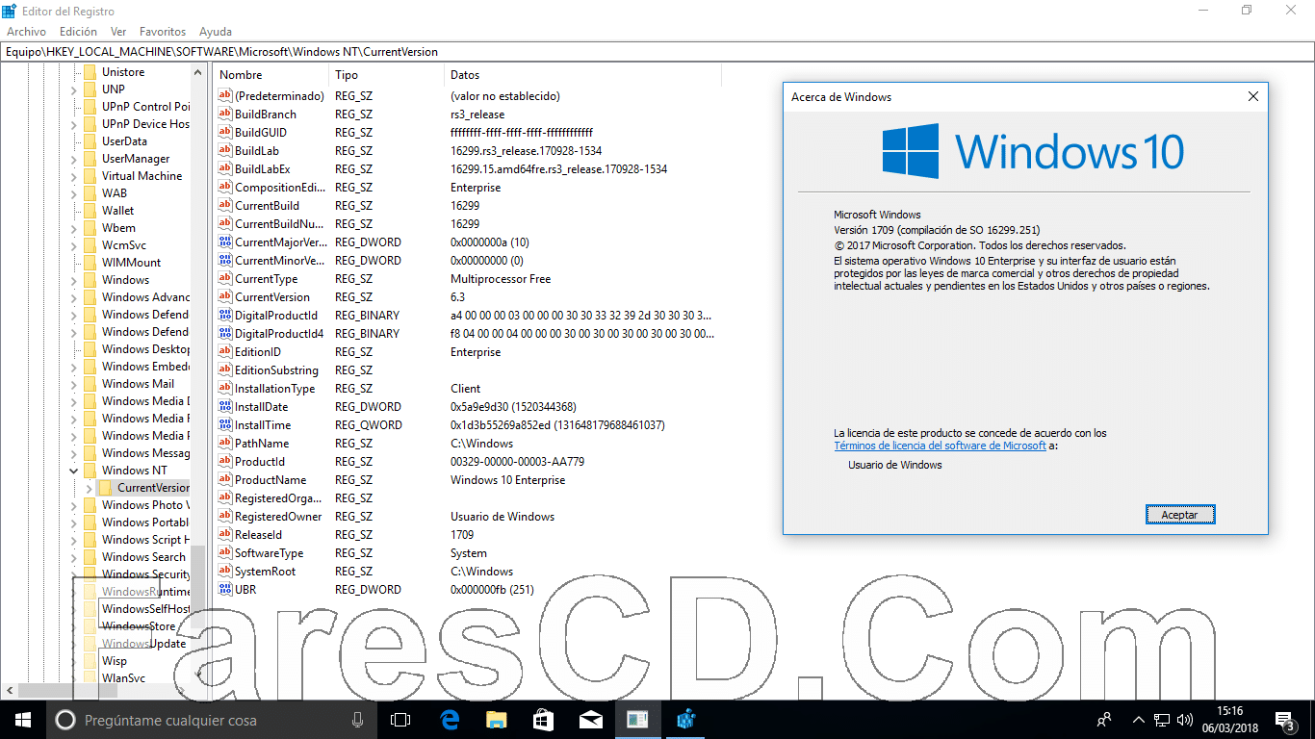Click the ProductName string value icon
The image size is (1315, 739).
click(225, 479)
